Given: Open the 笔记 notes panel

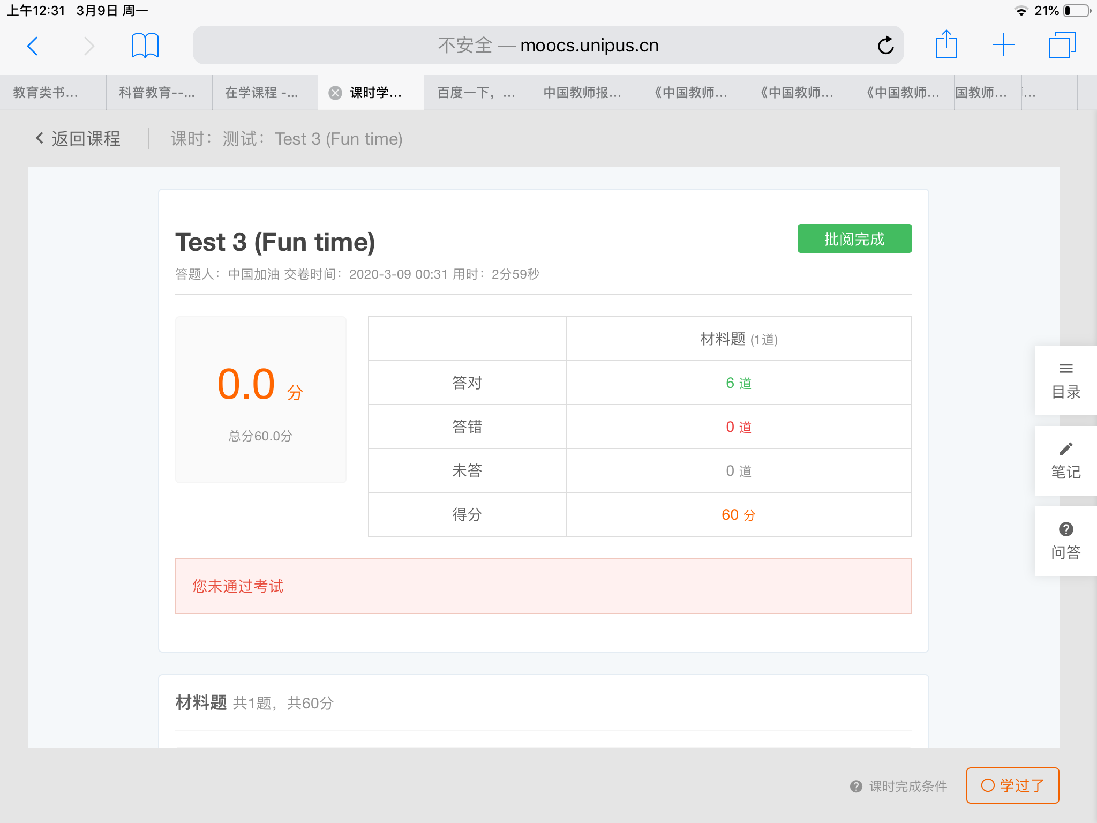Looking at the screenshot, I should pyautogui.click(x=1065, y=461).
